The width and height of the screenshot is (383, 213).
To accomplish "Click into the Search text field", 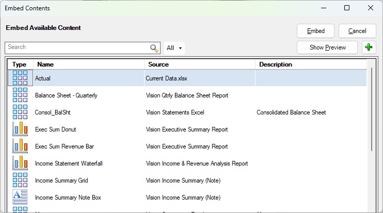I will [77, 47].
